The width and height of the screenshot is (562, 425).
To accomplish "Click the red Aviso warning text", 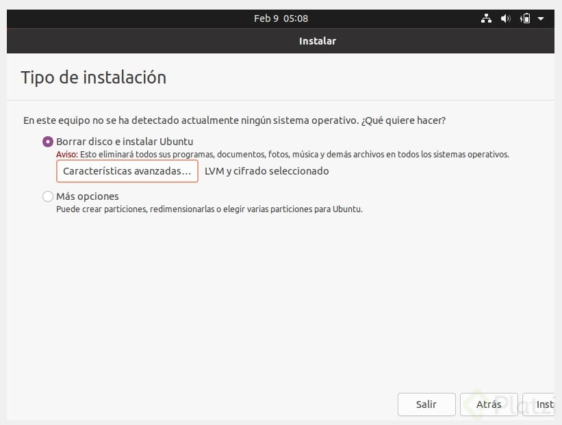I will pyautogui.click(x=67, y=155).
